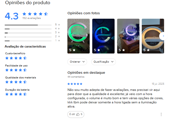Click the Qualidade dos materiais stars

(x=16, y=82)
